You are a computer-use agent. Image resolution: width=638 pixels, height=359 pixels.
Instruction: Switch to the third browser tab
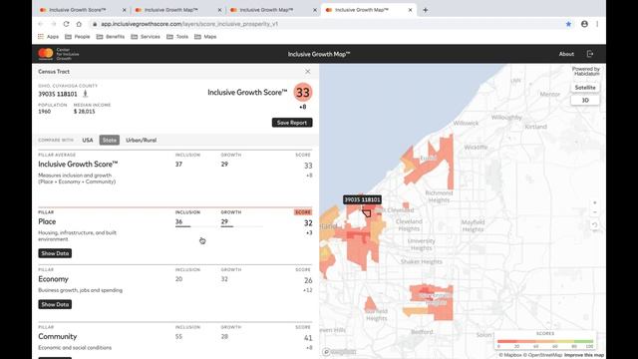point(266,10)
